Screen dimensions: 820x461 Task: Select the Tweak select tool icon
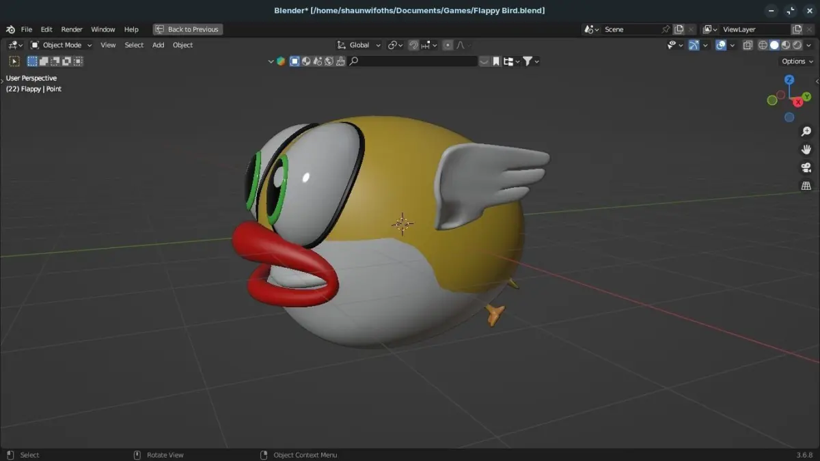[x=14, y=61]
